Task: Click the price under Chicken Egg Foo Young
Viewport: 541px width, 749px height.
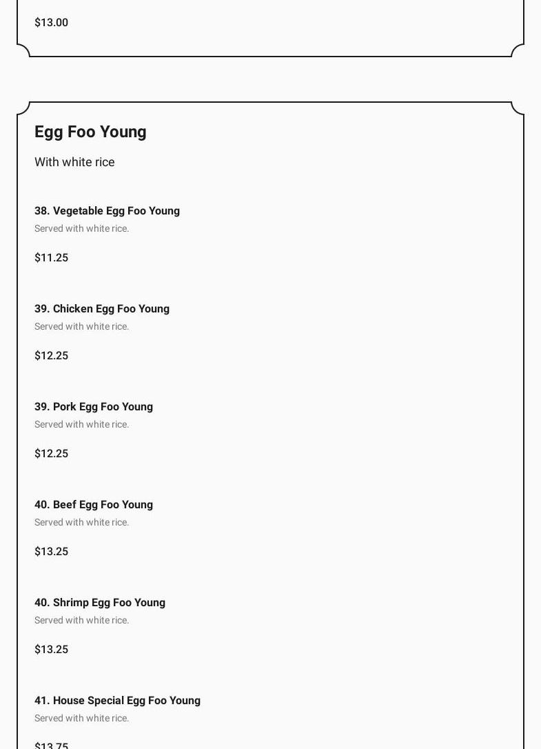Action: pyautogui.click(x=52, y=356)
